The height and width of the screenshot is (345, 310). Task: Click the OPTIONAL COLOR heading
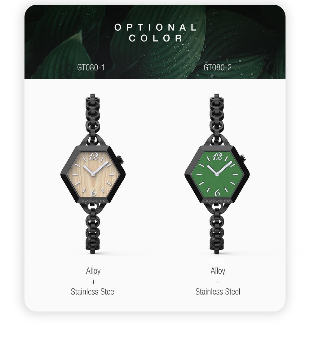155,33
